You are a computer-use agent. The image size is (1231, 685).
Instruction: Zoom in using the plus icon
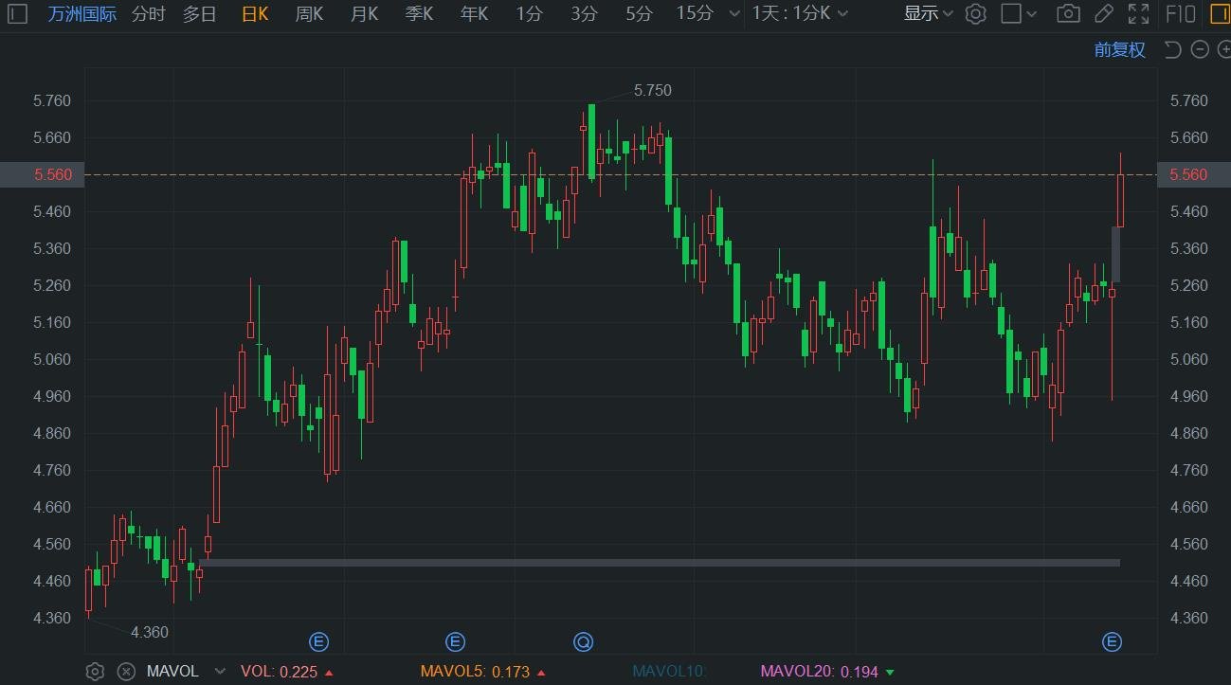(x=1224, y=48)
